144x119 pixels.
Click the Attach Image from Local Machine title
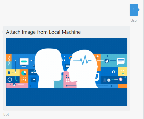point(43,32)
